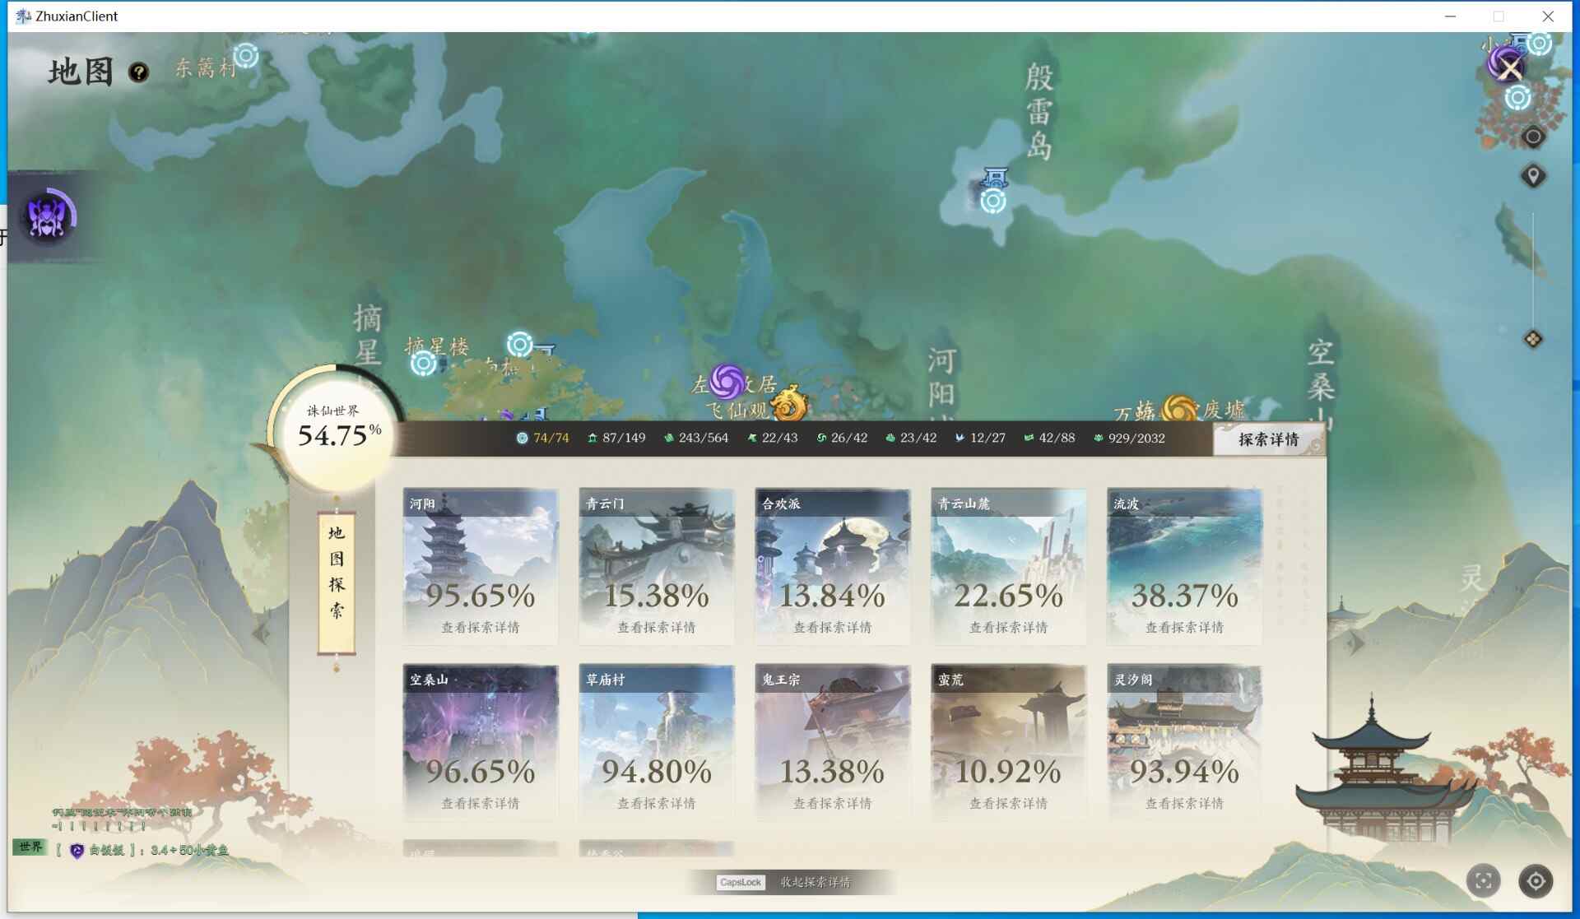Click the waypoint left of 摘星楼 label

tap(424, 363)
